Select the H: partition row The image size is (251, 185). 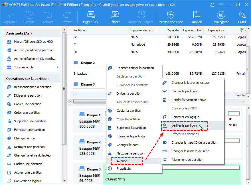(x=158, y=52)
